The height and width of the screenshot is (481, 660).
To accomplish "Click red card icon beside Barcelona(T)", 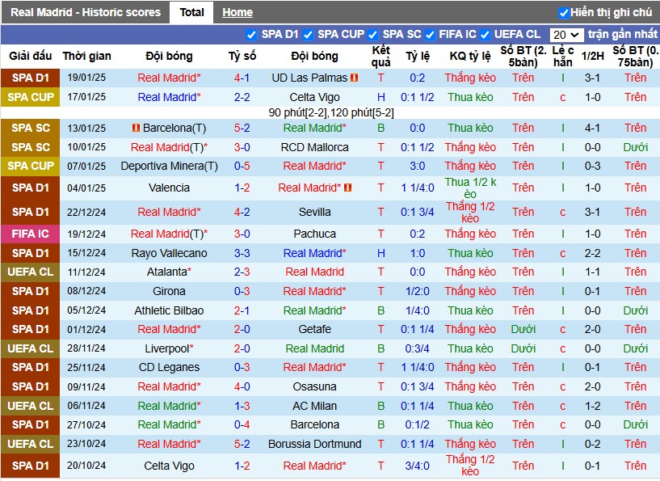I will pyautogui.click(x=136, y=128).
